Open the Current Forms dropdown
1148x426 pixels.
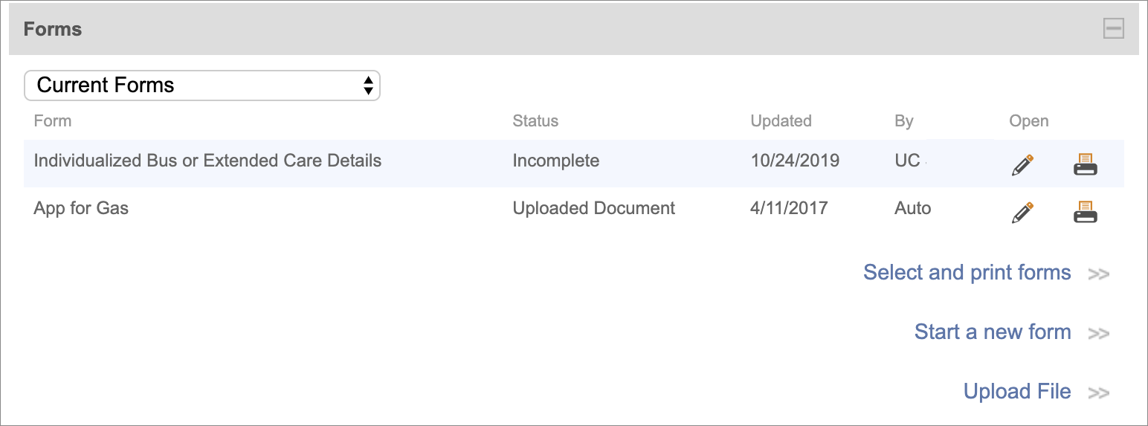point(202,85)
